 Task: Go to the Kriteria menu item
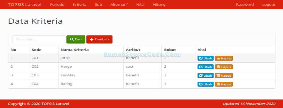click(79, 4)
